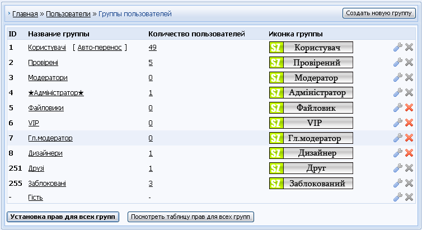Click grey cross in Модератори row
This screenshot has width=422, height=230.
409,77
